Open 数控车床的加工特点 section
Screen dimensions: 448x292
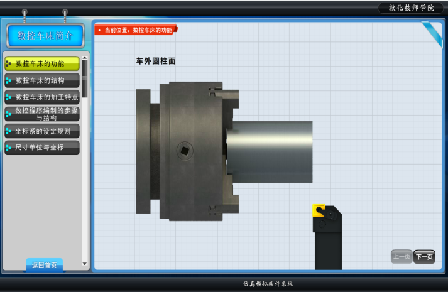[42, 97]
